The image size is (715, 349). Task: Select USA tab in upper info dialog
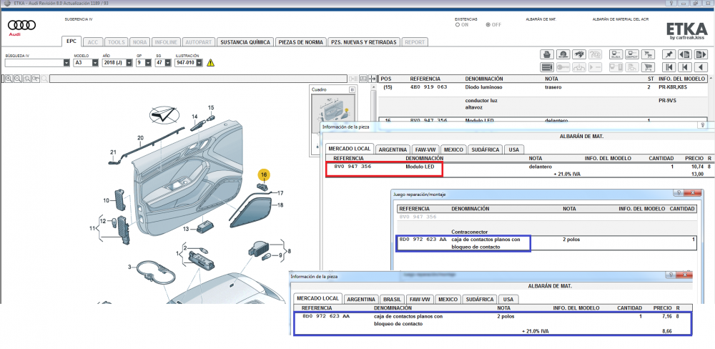[x=513, y=149]
